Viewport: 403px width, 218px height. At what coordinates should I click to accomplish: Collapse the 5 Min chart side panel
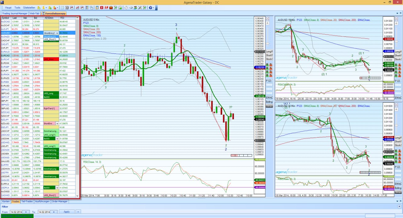(268, 23)
